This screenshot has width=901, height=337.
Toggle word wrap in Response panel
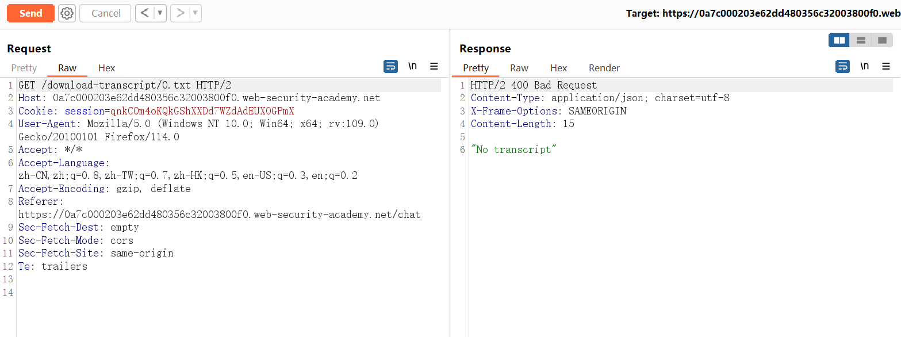coord(842,67)
